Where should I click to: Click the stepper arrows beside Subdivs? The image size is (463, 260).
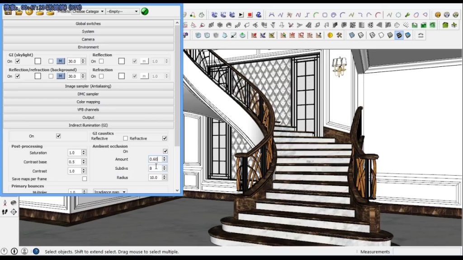coord(165,168)
